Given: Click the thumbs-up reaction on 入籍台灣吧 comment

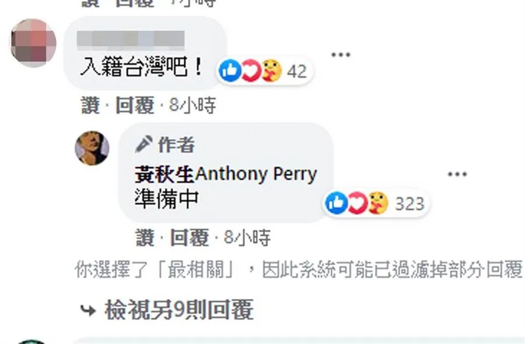Looking at the screenshot, I should [230, 71].
